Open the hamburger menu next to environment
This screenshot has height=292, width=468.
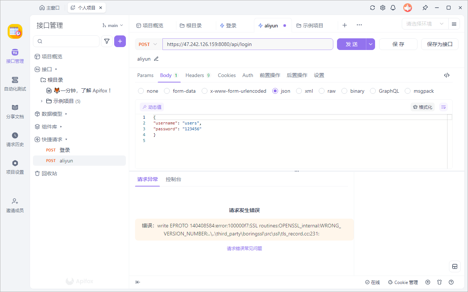click(x=454, y=24)
